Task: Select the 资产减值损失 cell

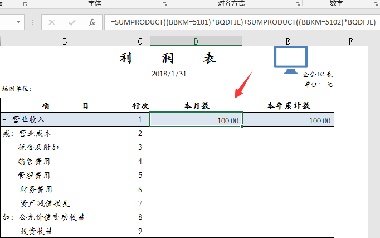Action: coord(65,203)
